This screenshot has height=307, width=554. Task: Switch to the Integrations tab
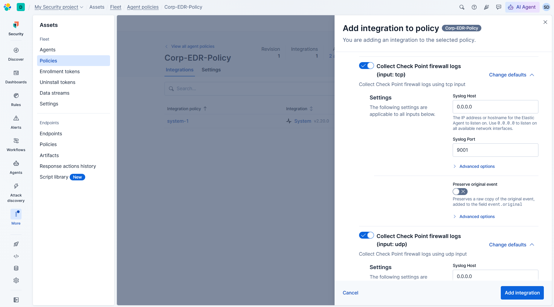tap(180, 70)
